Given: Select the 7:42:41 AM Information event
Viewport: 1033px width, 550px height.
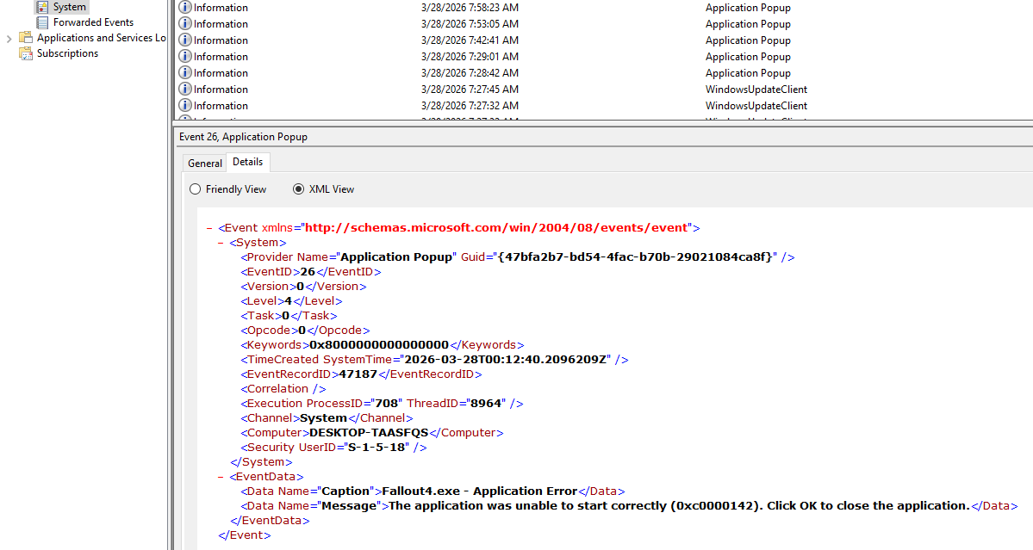Looking at the screenshot, I should tap(604, 40).
